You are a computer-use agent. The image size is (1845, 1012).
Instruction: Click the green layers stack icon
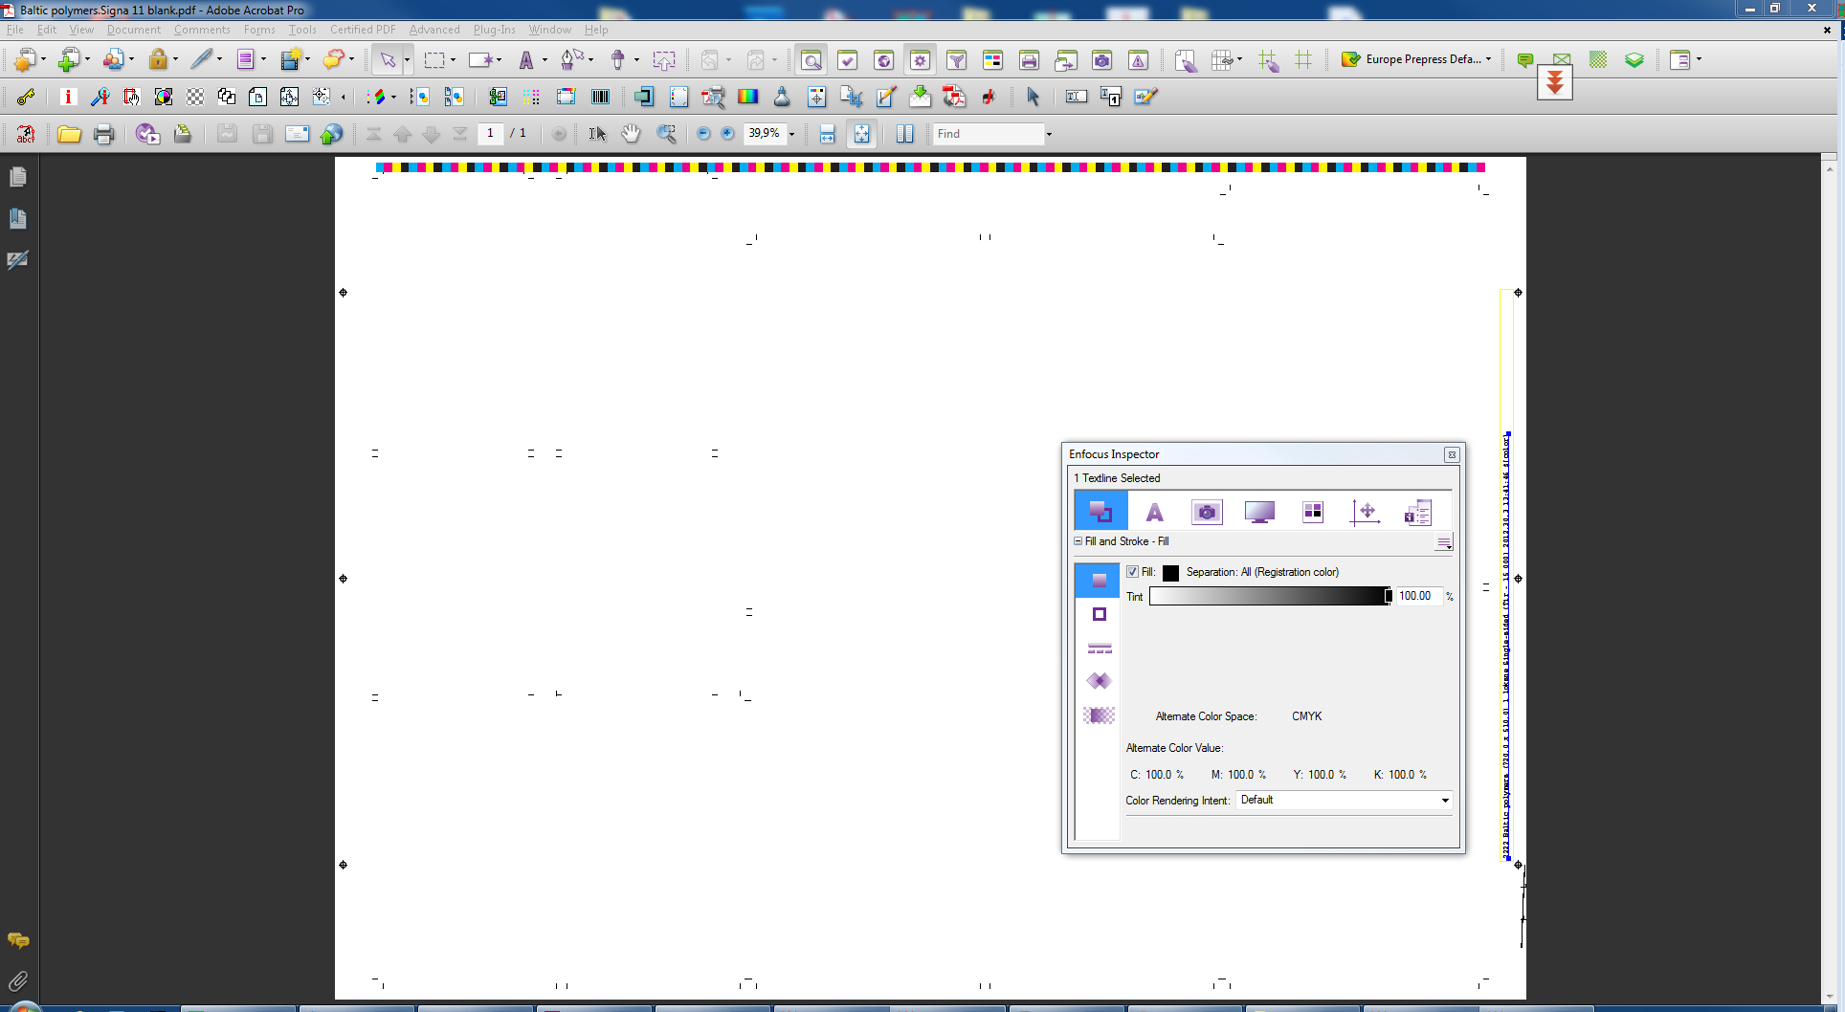[1634, 59]
